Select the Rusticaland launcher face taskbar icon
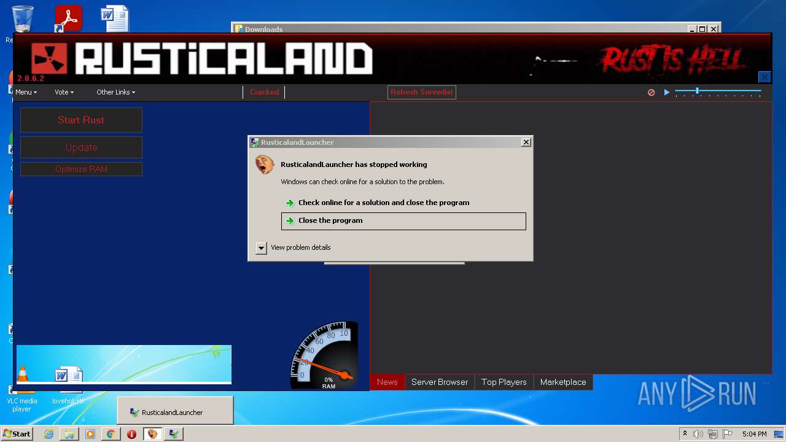The height and width of the screenshot is (442, 786). 152,434
